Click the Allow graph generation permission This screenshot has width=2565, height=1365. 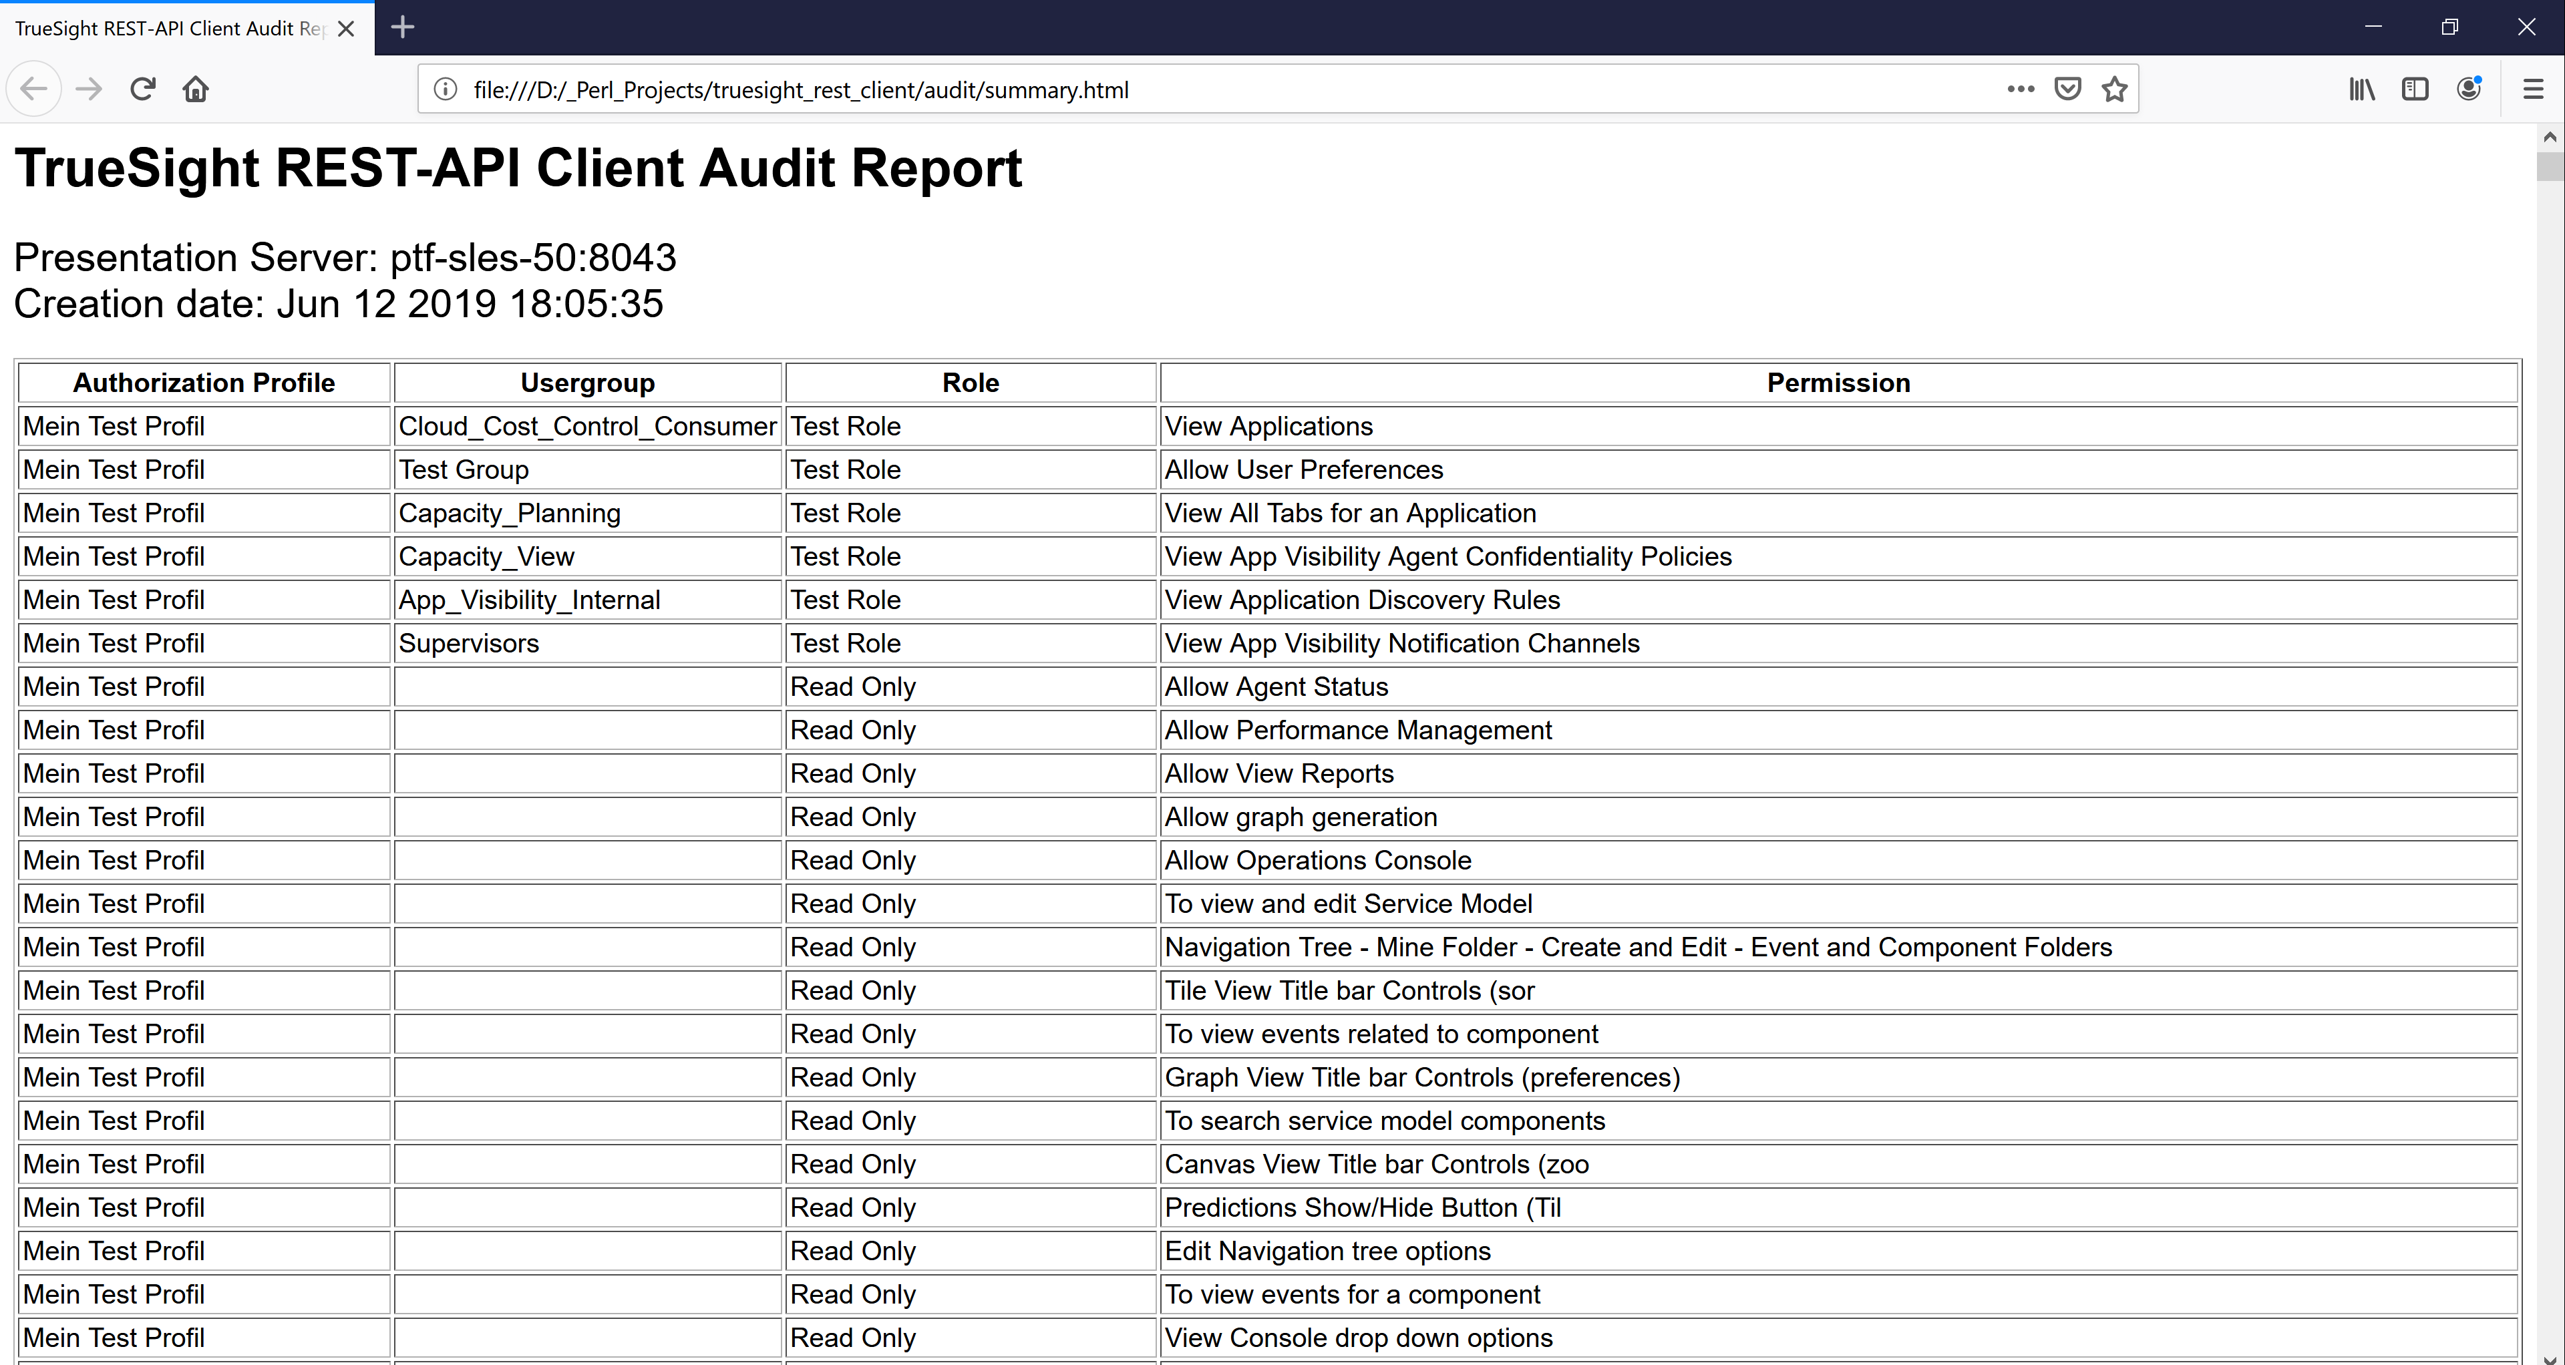1838,817
